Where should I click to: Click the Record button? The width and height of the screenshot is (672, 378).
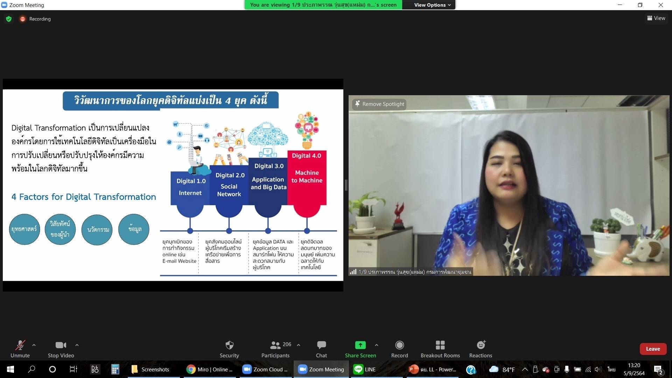point(399,349)
